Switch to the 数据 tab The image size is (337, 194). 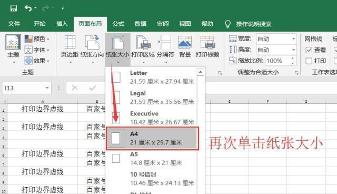[141, 24]
